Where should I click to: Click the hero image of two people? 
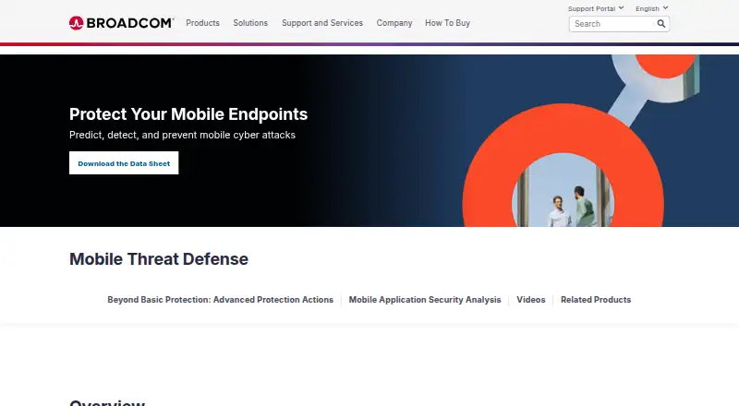point(563,191)
